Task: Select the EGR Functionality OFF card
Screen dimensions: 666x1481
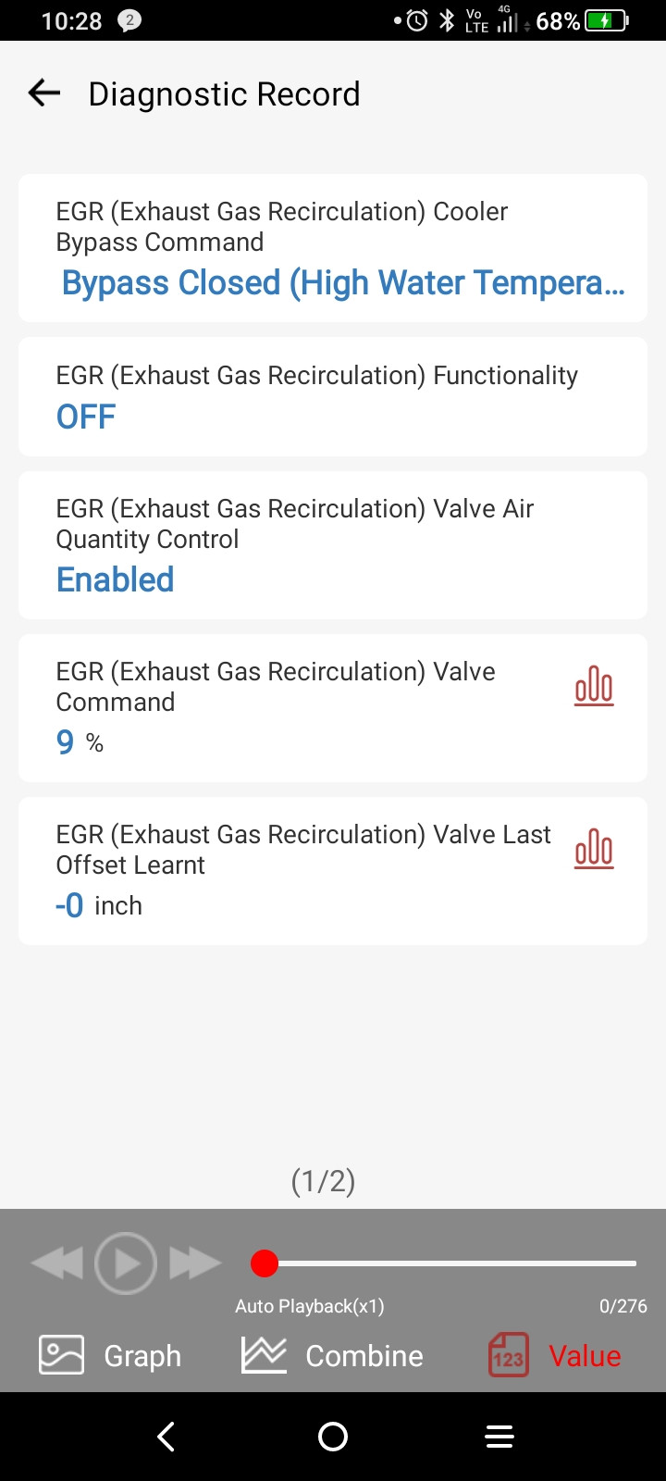Action: pyautogui.click(x=333, y=396)
